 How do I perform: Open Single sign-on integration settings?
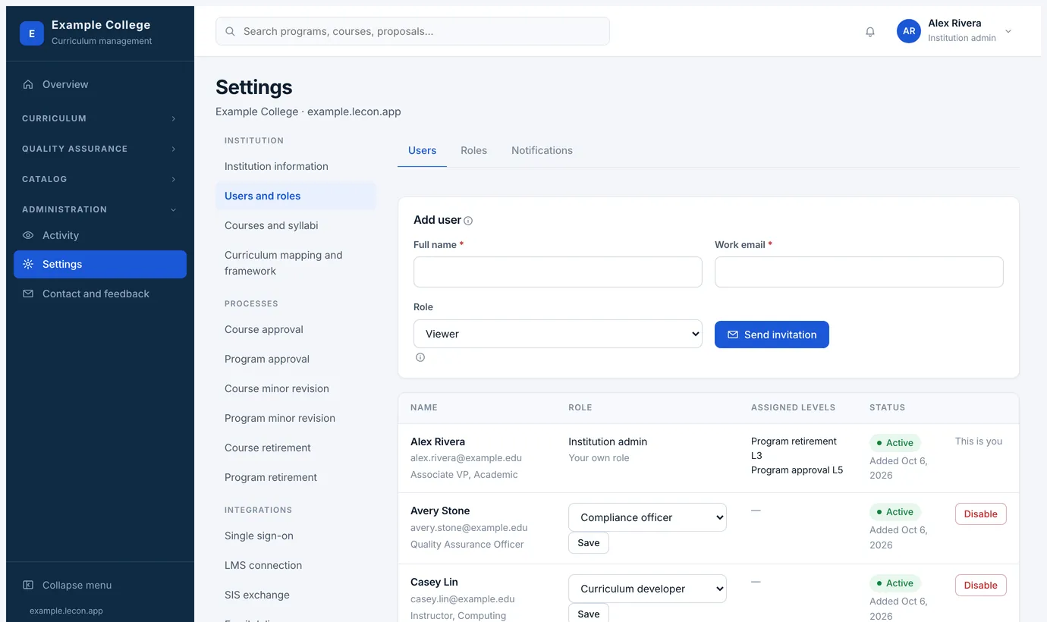point(296,536)
